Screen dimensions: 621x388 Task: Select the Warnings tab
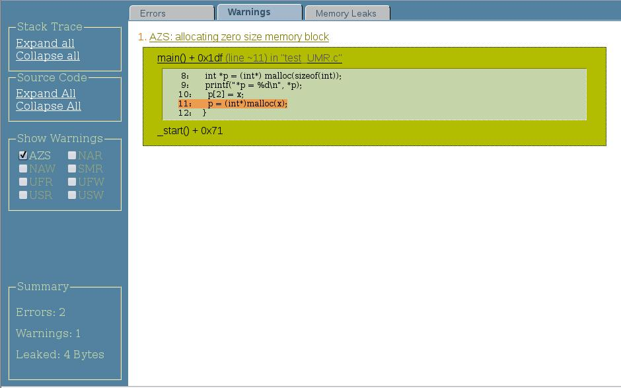pyautogui.click(x=260, y=13)
